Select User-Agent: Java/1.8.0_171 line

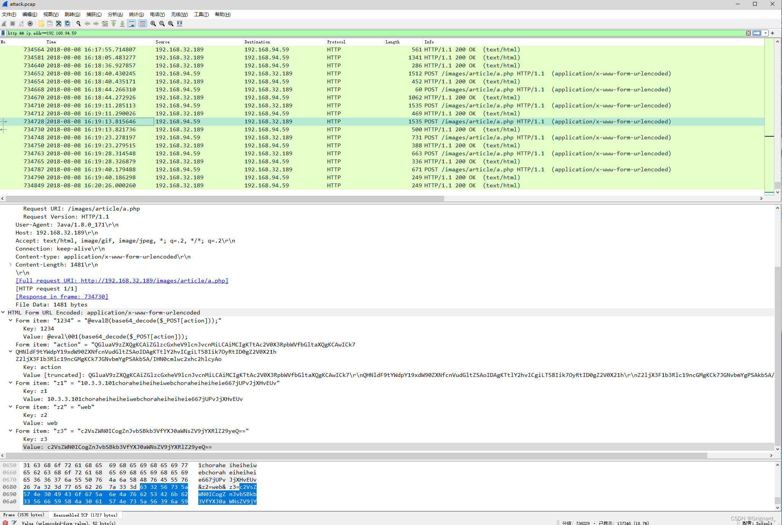point(67,225)
